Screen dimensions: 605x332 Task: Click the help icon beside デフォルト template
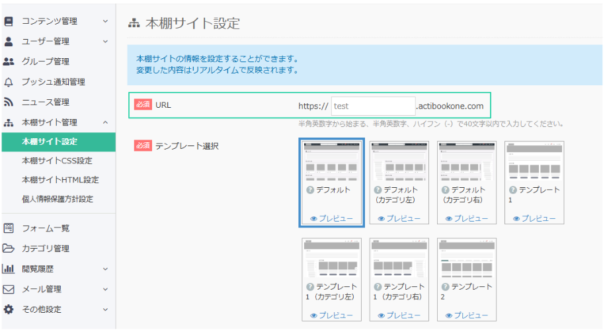pyautogui.click(x=309, y=190)
